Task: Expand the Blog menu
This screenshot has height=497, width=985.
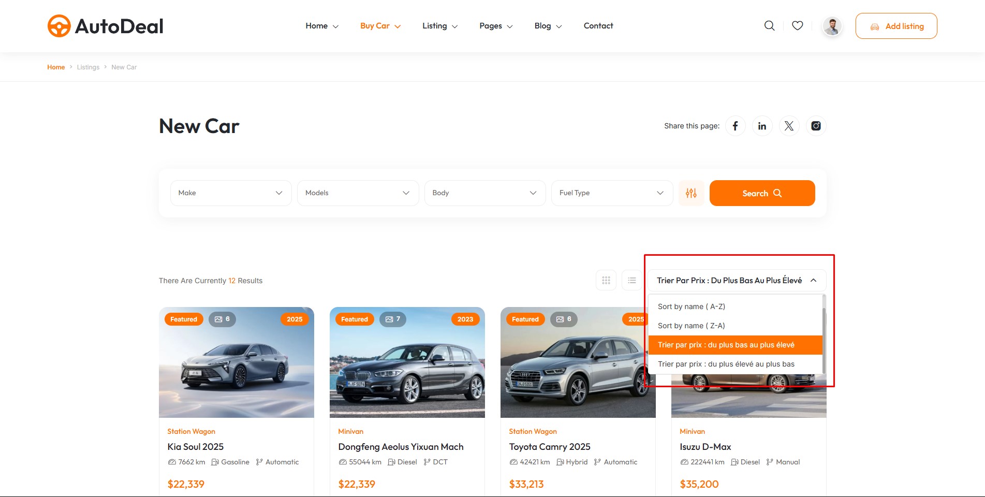Action: (548, 26)
